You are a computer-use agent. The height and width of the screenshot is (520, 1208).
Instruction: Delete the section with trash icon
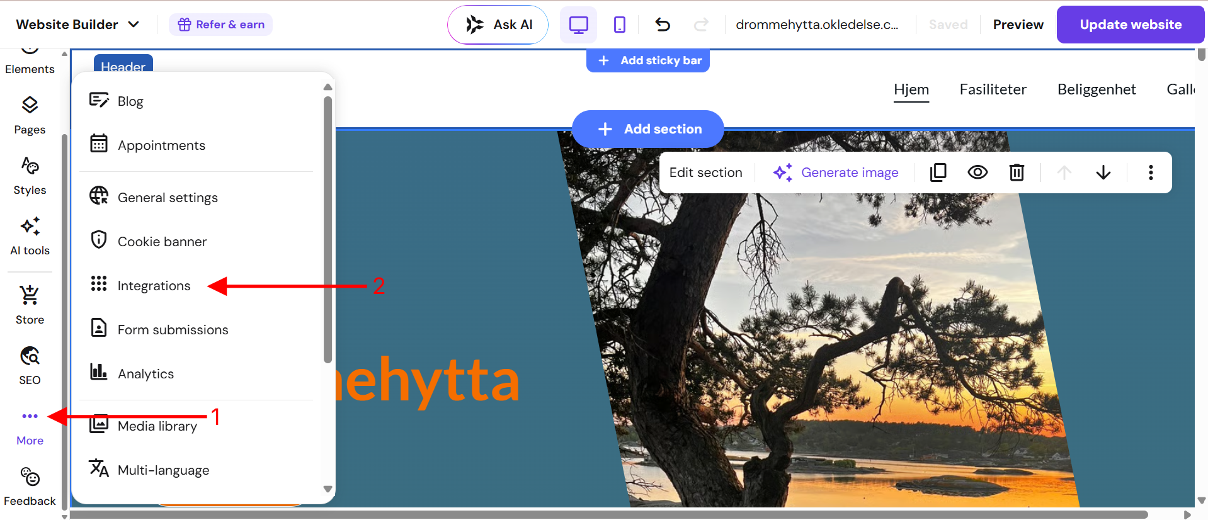[x=1017, y=172]
